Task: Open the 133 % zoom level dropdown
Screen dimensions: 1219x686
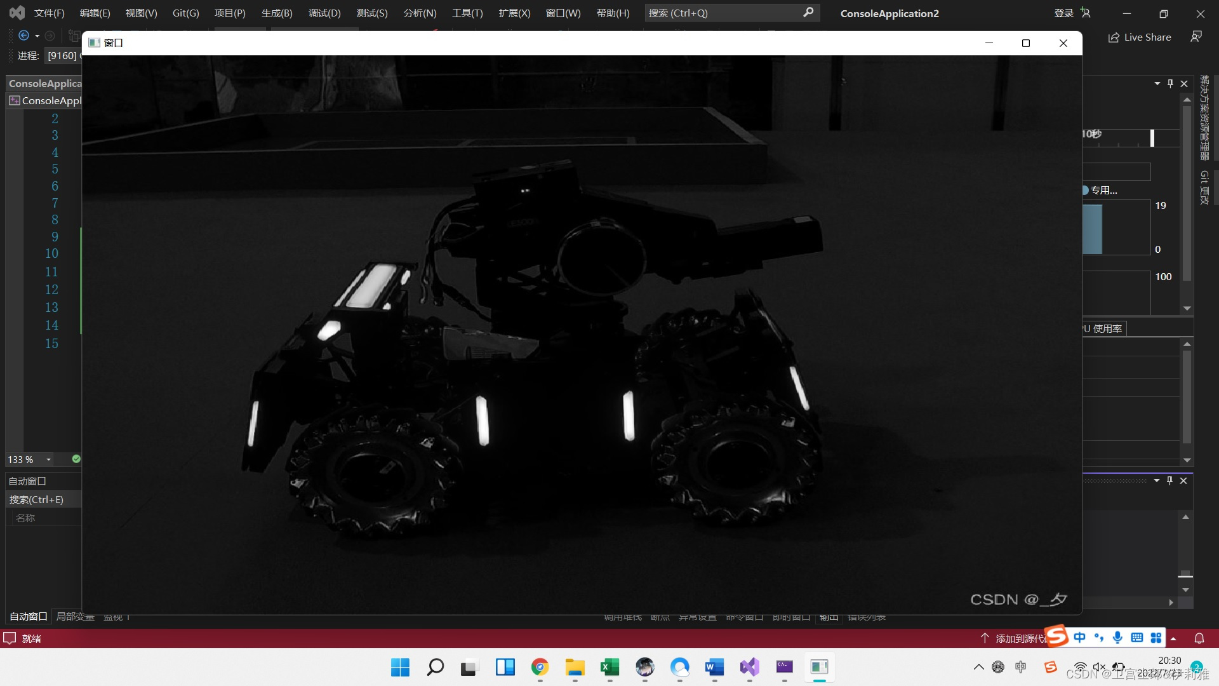Action: pos(48,459)
